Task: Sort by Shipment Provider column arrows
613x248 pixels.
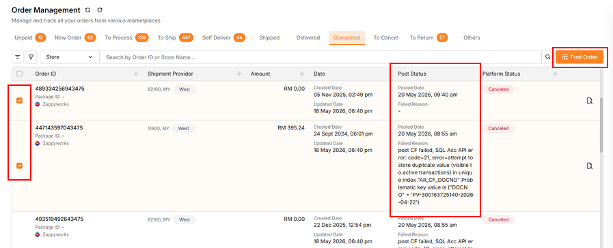Action: point(239,74)
